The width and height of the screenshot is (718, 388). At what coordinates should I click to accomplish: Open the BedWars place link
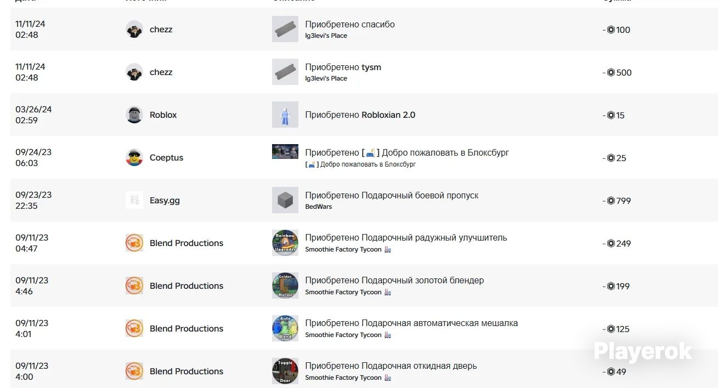tap(319, 207)
